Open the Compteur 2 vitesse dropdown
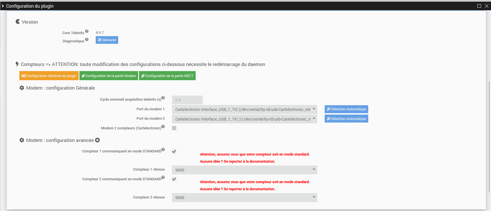Image resolution: width=491 pixels, height=211 pixels. pyautogui.click(x=245, y=198)
